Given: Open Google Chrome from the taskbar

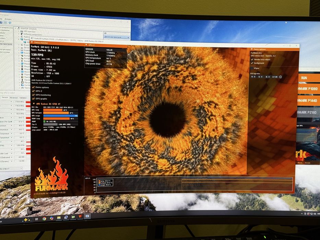Looking at the screenshot, I should [44, 219].
